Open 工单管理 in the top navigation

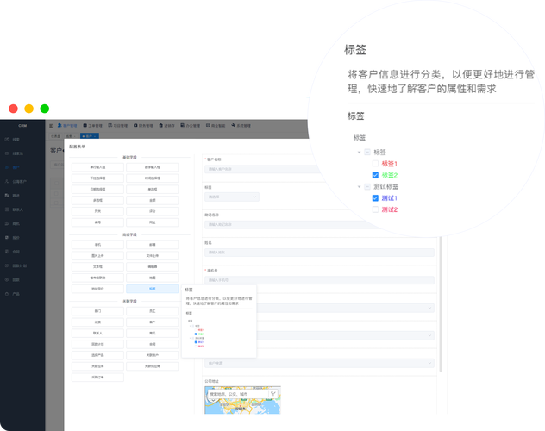92,125
